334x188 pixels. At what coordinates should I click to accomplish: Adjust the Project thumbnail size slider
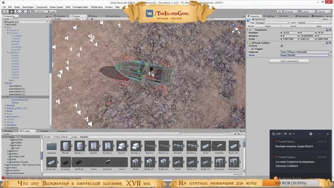[238, 174]
